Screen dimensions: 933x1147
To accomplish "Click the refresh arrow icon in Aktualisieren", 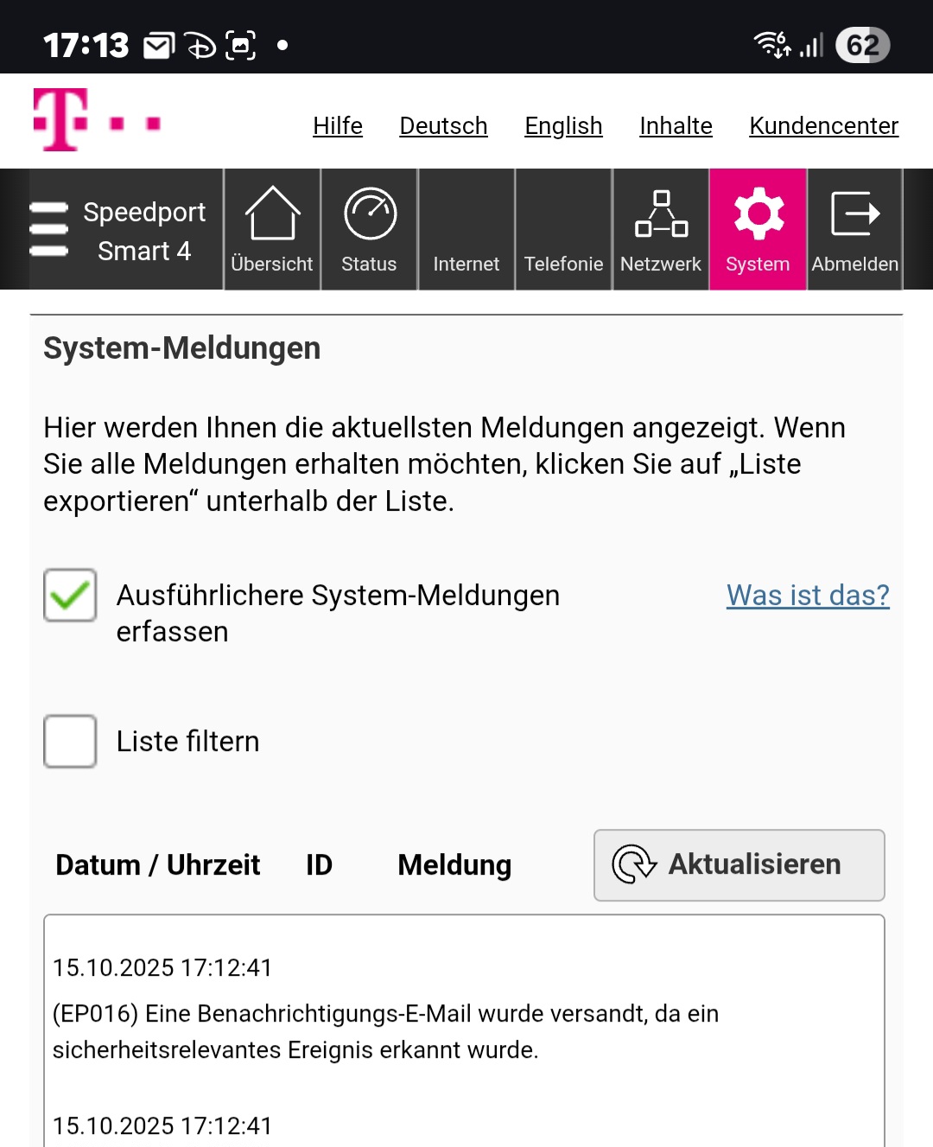I will click(634, 864).
